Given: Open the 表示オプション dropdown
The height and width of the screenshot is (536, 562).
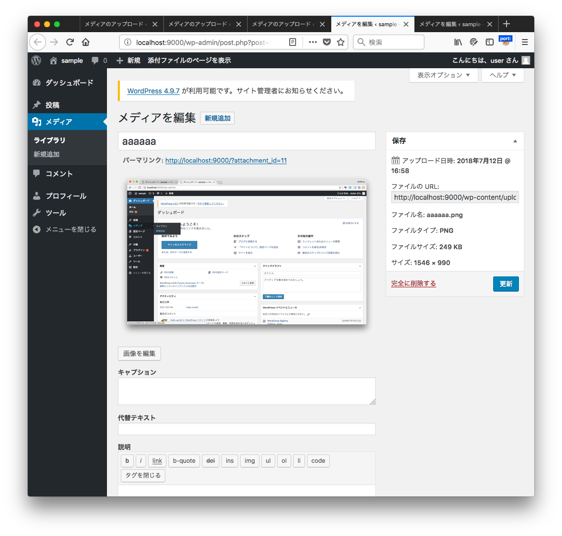Looking at the screenshot, I should pos(443,75).
